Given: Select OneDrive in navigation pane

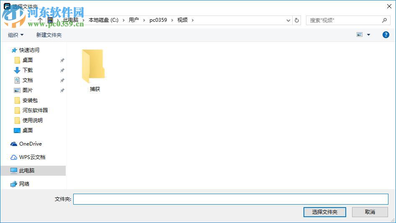Looking at the screenshot, I should point(31,144).
